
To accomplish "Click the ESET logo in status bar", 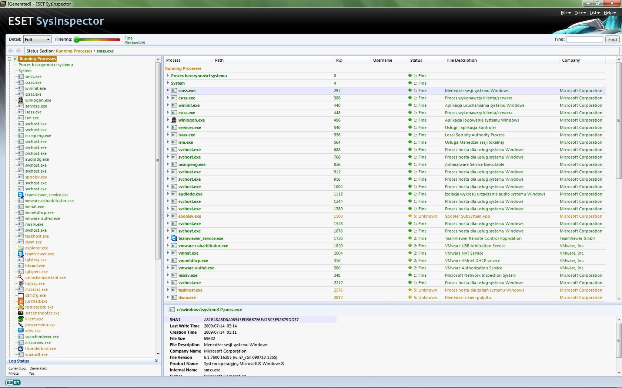I will click(x=13, y=382).
